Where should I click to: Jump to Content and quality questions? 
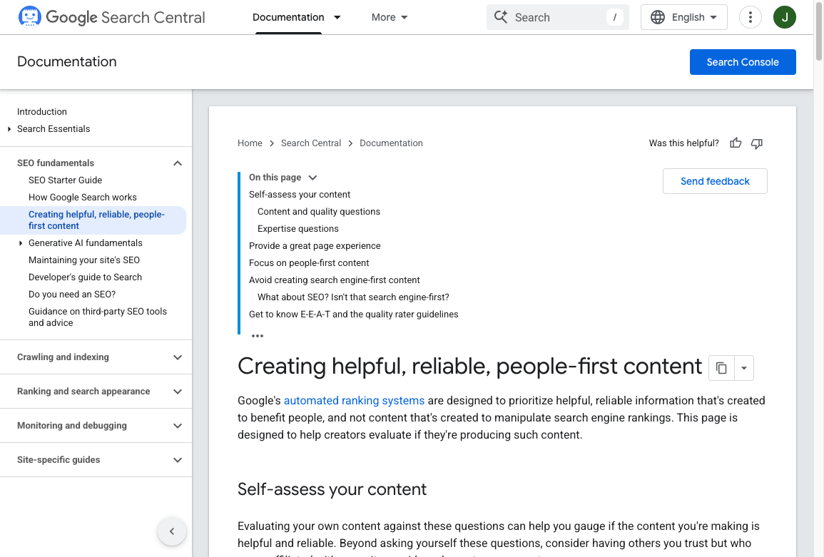click(319, 211)
